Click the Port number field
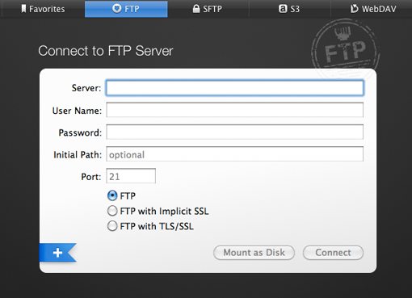412x298 pixels. (131, 176)
